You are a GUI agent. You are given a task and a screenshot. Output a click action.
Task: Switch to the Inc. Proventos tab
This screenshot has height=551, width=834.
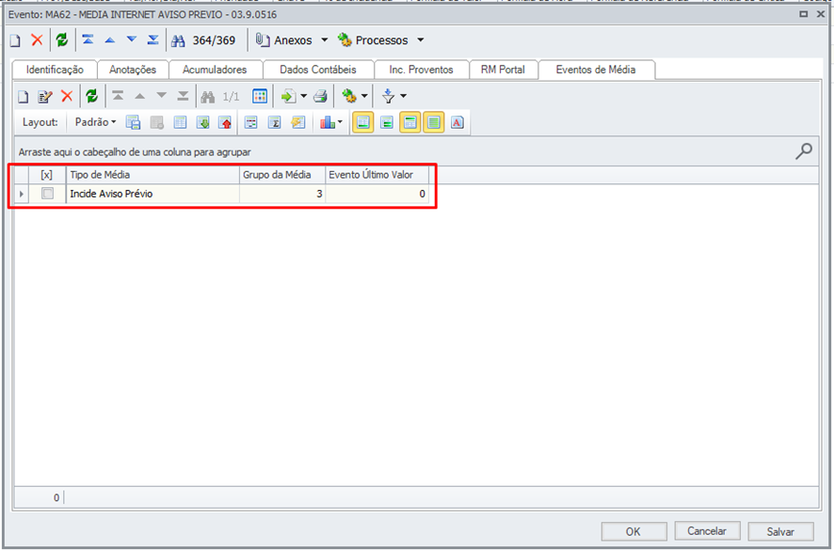[421, 70]
